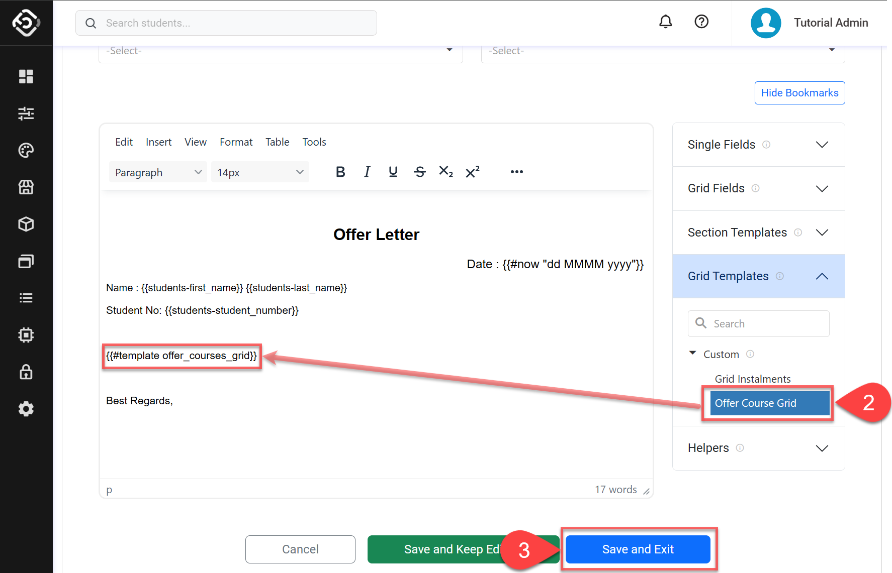Open the notifications bell

(x=665, y=22)
